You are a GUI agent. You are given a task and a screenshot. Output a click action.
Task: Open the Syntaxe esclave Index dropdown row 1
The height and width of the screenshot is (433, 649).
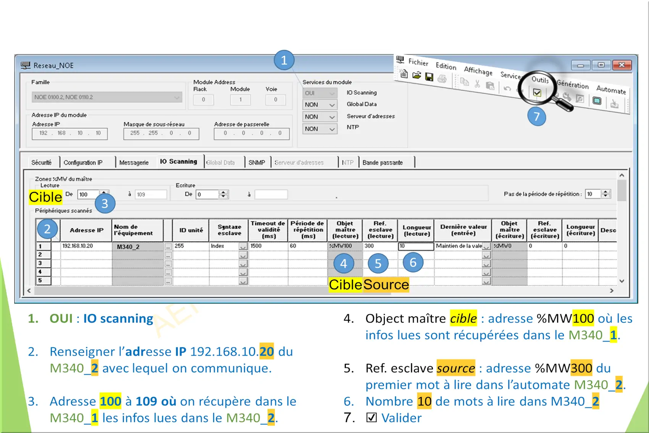pyautogui.click(x=243, y=247)
